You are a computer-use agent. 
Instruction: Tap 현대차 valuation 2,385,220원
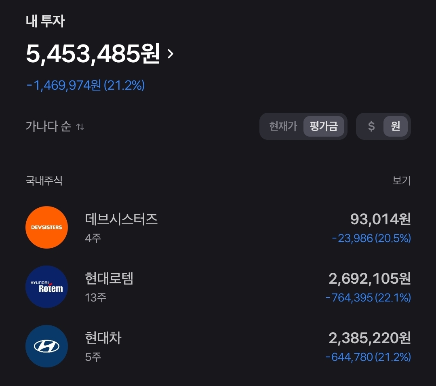click(370, 338)
